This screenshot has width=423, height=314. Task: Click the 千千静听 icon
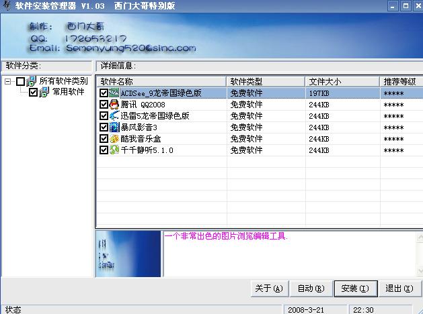click(x=114, y=150)
